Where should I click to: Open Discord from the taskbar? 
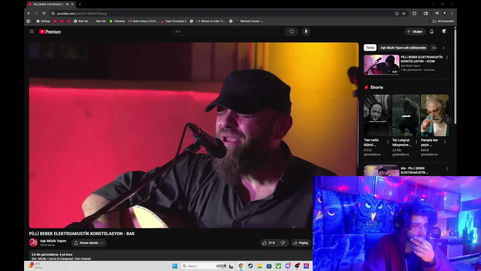288,266
